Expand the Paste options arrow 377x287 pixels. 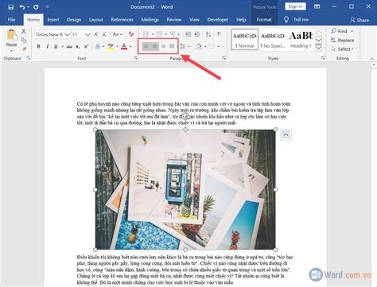(x=11, y=51)
